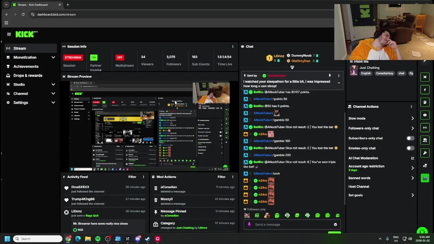Open the emoji picker in message box

335,224
